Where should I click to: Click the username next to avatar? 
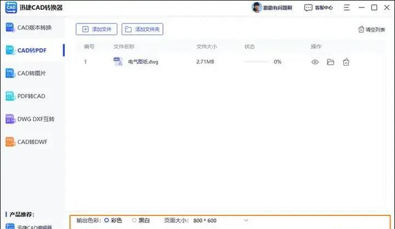pos(278,8)
